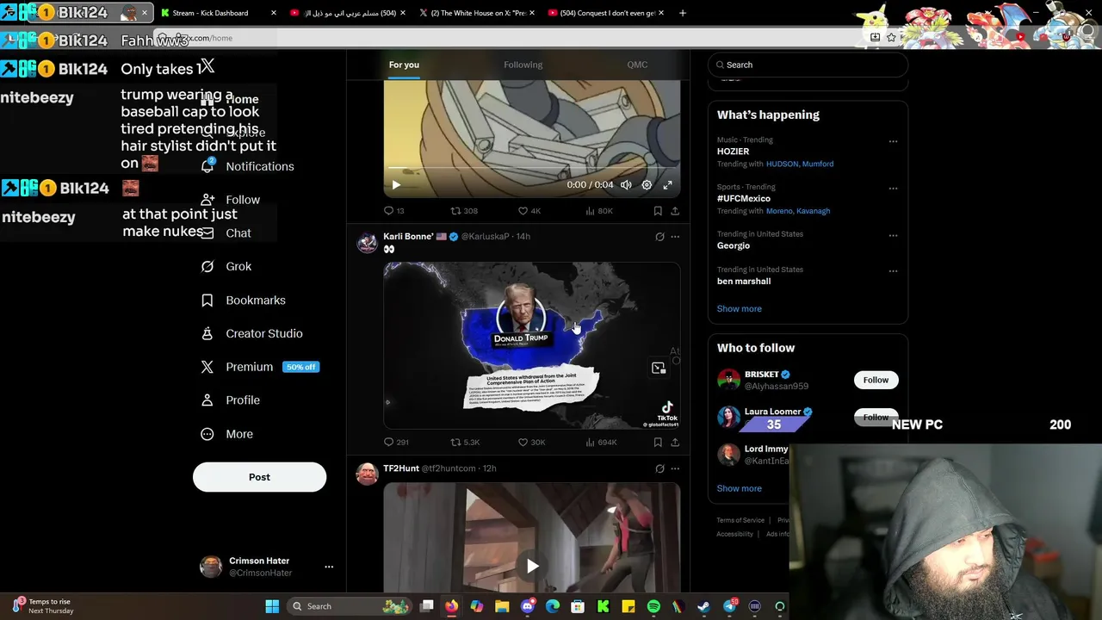Open Creator Studio from sidebar
The image size is (1102, 620).
point(251,333)
